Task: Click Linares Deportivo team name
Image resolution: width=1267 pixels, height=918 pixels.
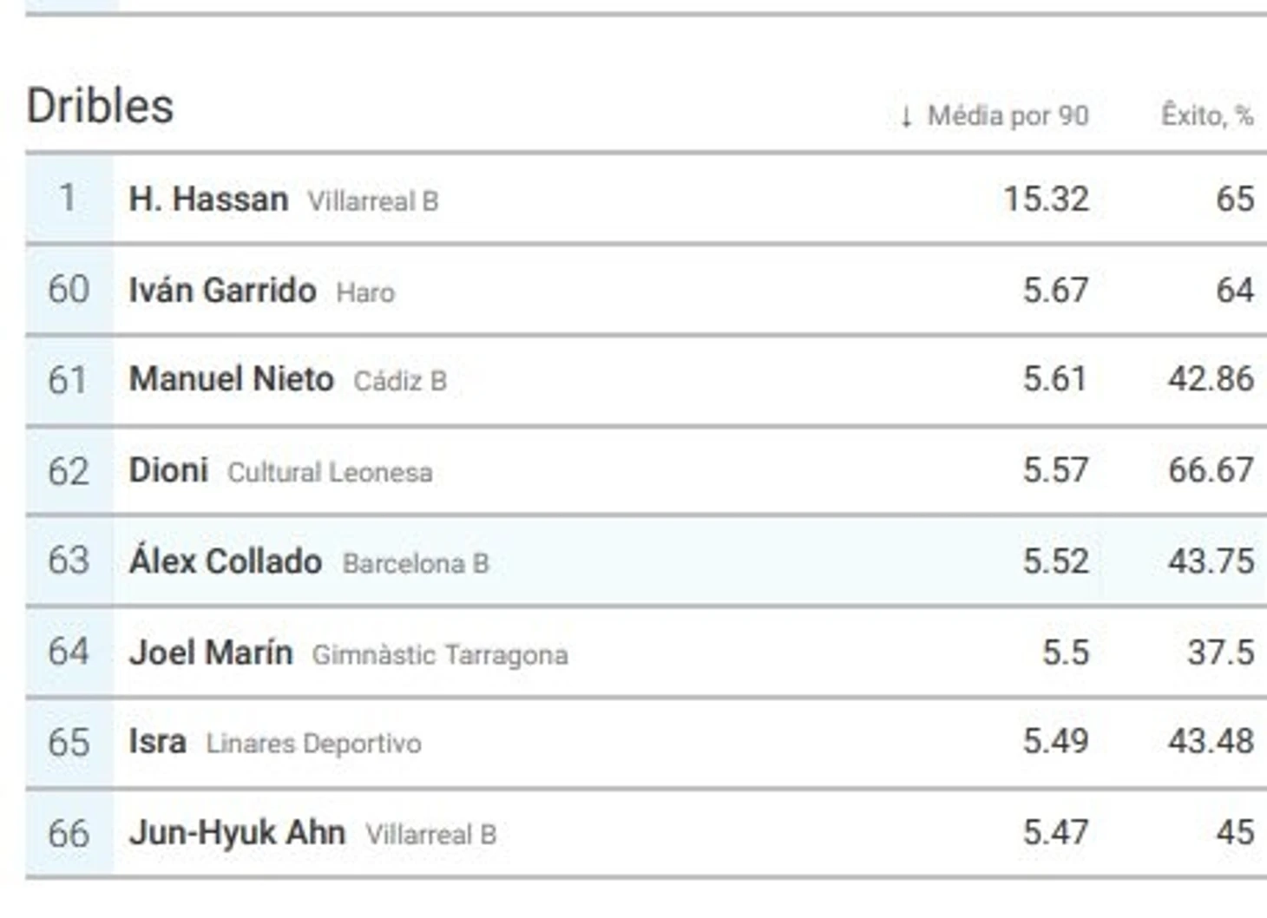Action: 313,744
